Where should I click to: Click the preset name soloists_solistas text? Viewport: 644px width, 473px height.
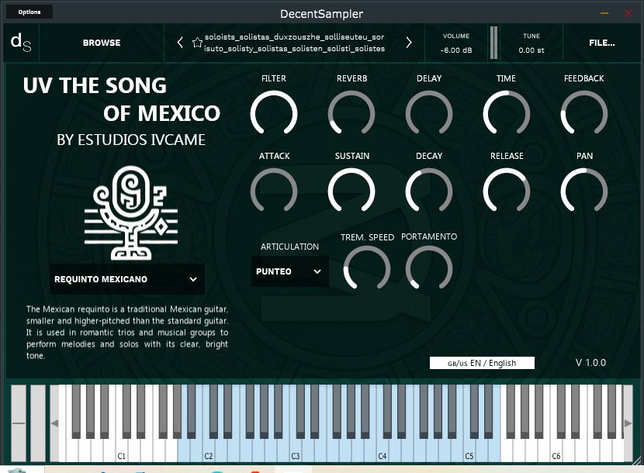tap(295, 43)
